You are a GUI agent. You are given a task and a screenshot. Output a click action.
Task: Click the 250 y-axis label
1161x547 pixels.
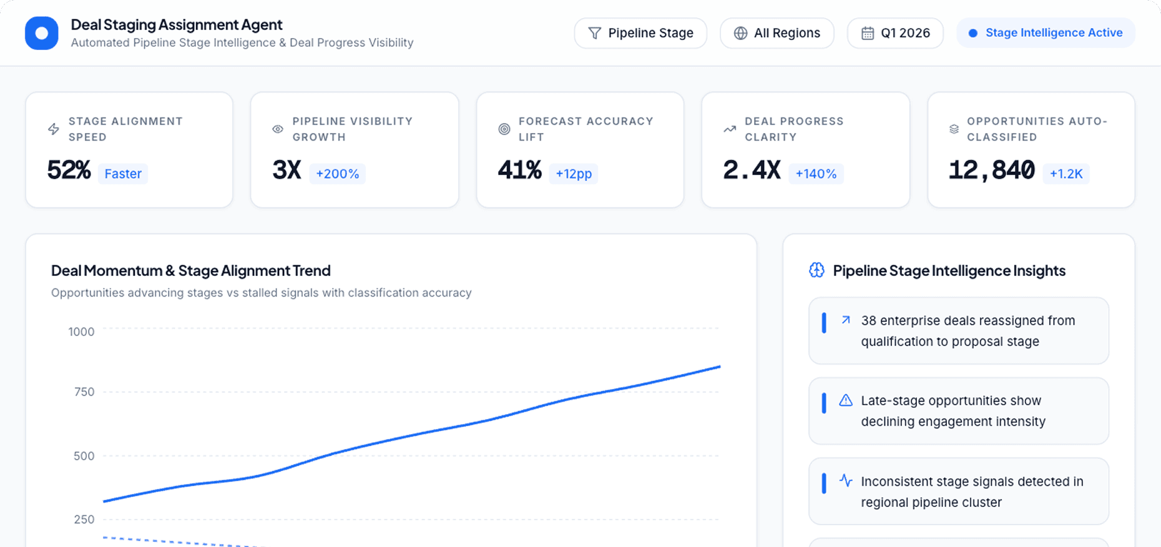(x=84, y=520)
